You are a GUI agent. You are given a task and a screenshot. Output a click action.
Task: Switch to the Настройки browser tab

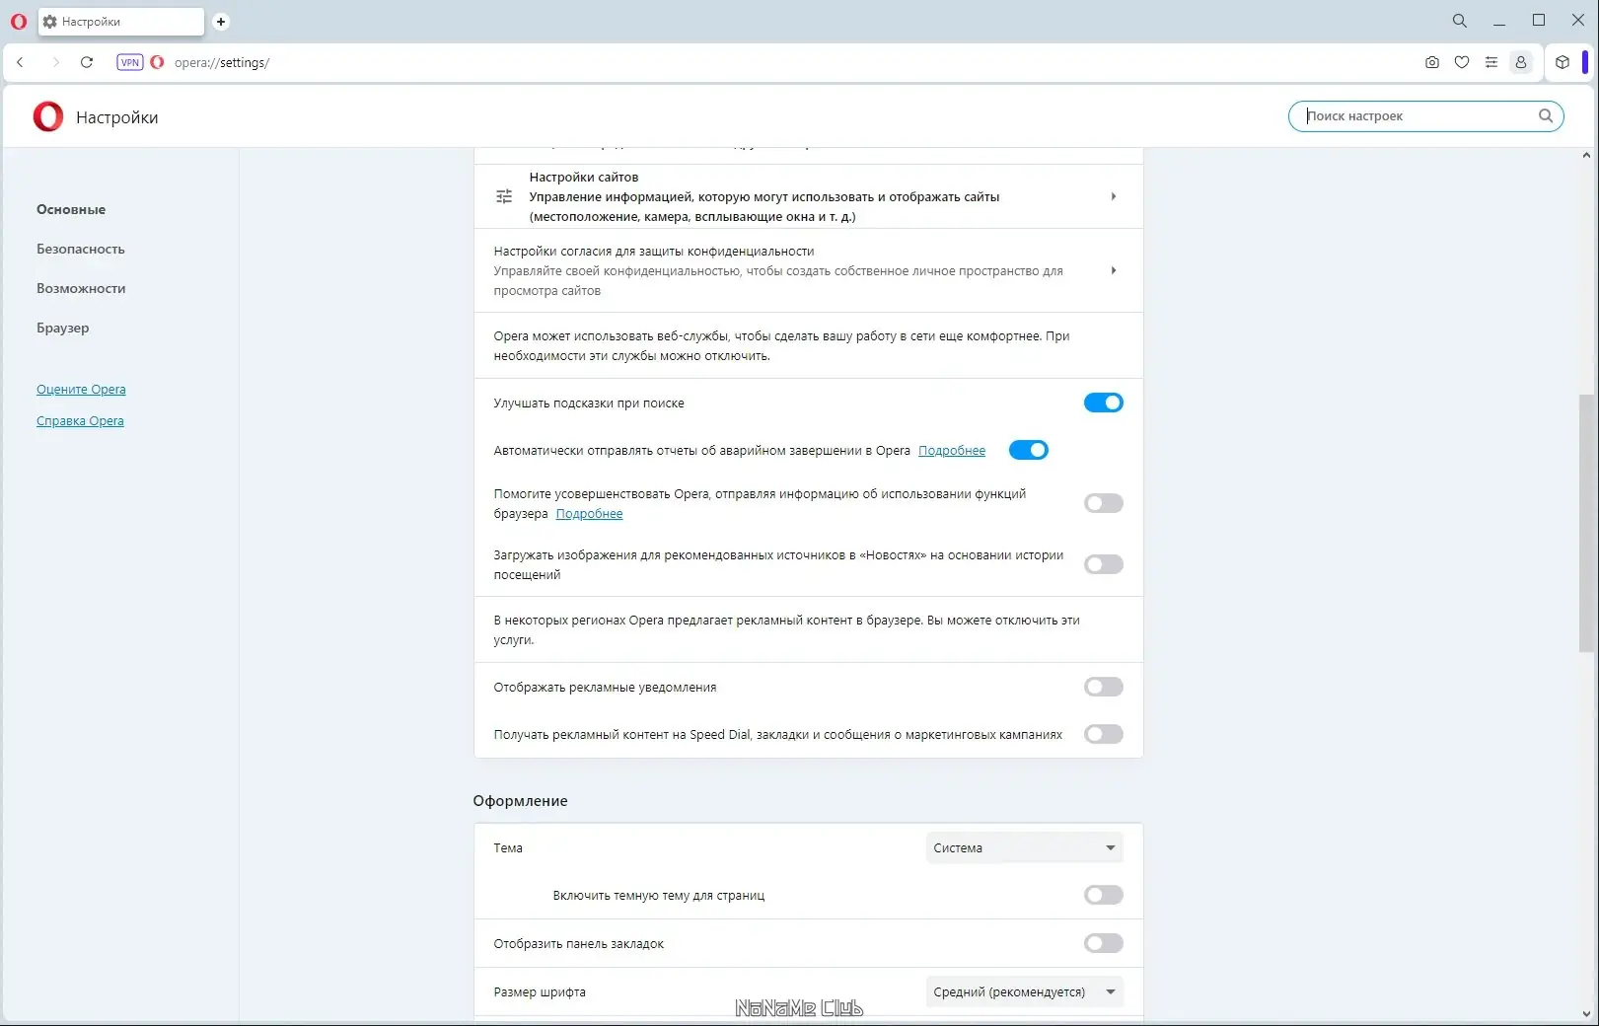[121, 22]
